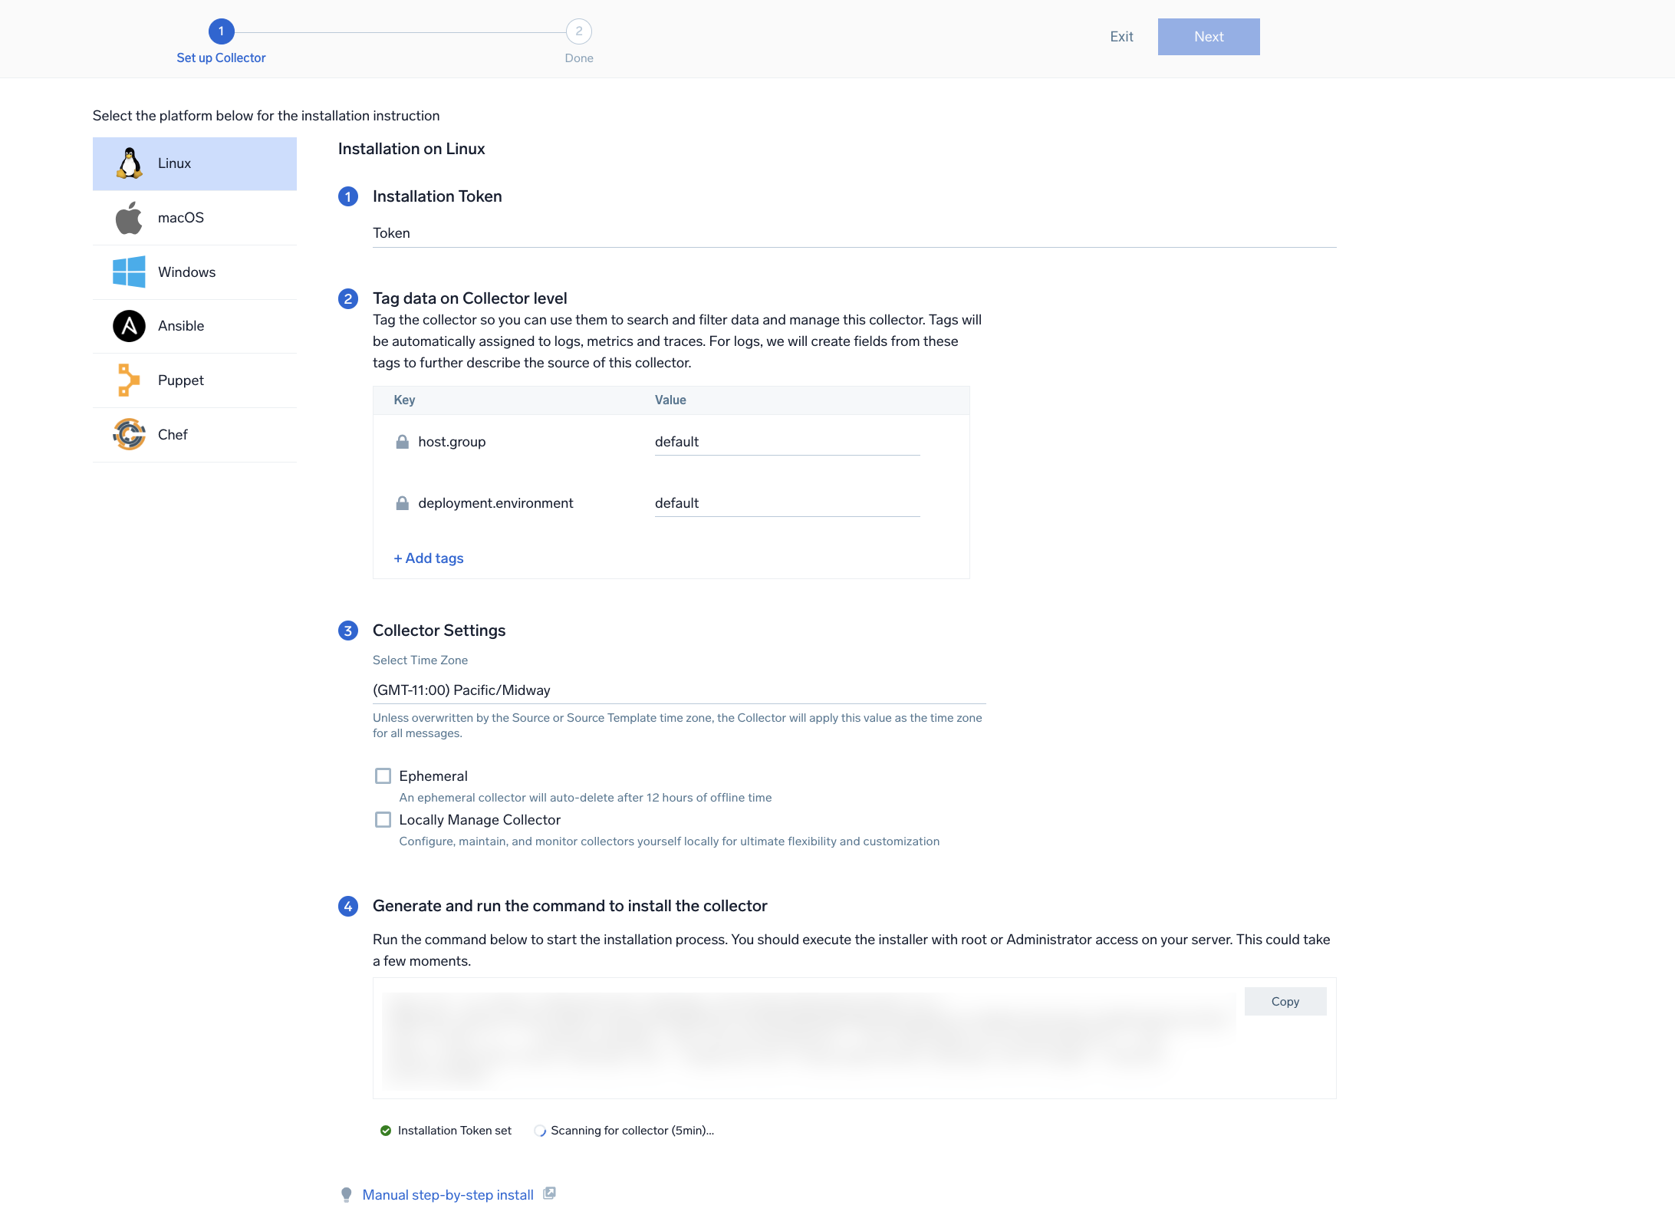1675x1215 pixels.
Task: Click Exit to leave setup
Action: click(x=1121, y=37)
